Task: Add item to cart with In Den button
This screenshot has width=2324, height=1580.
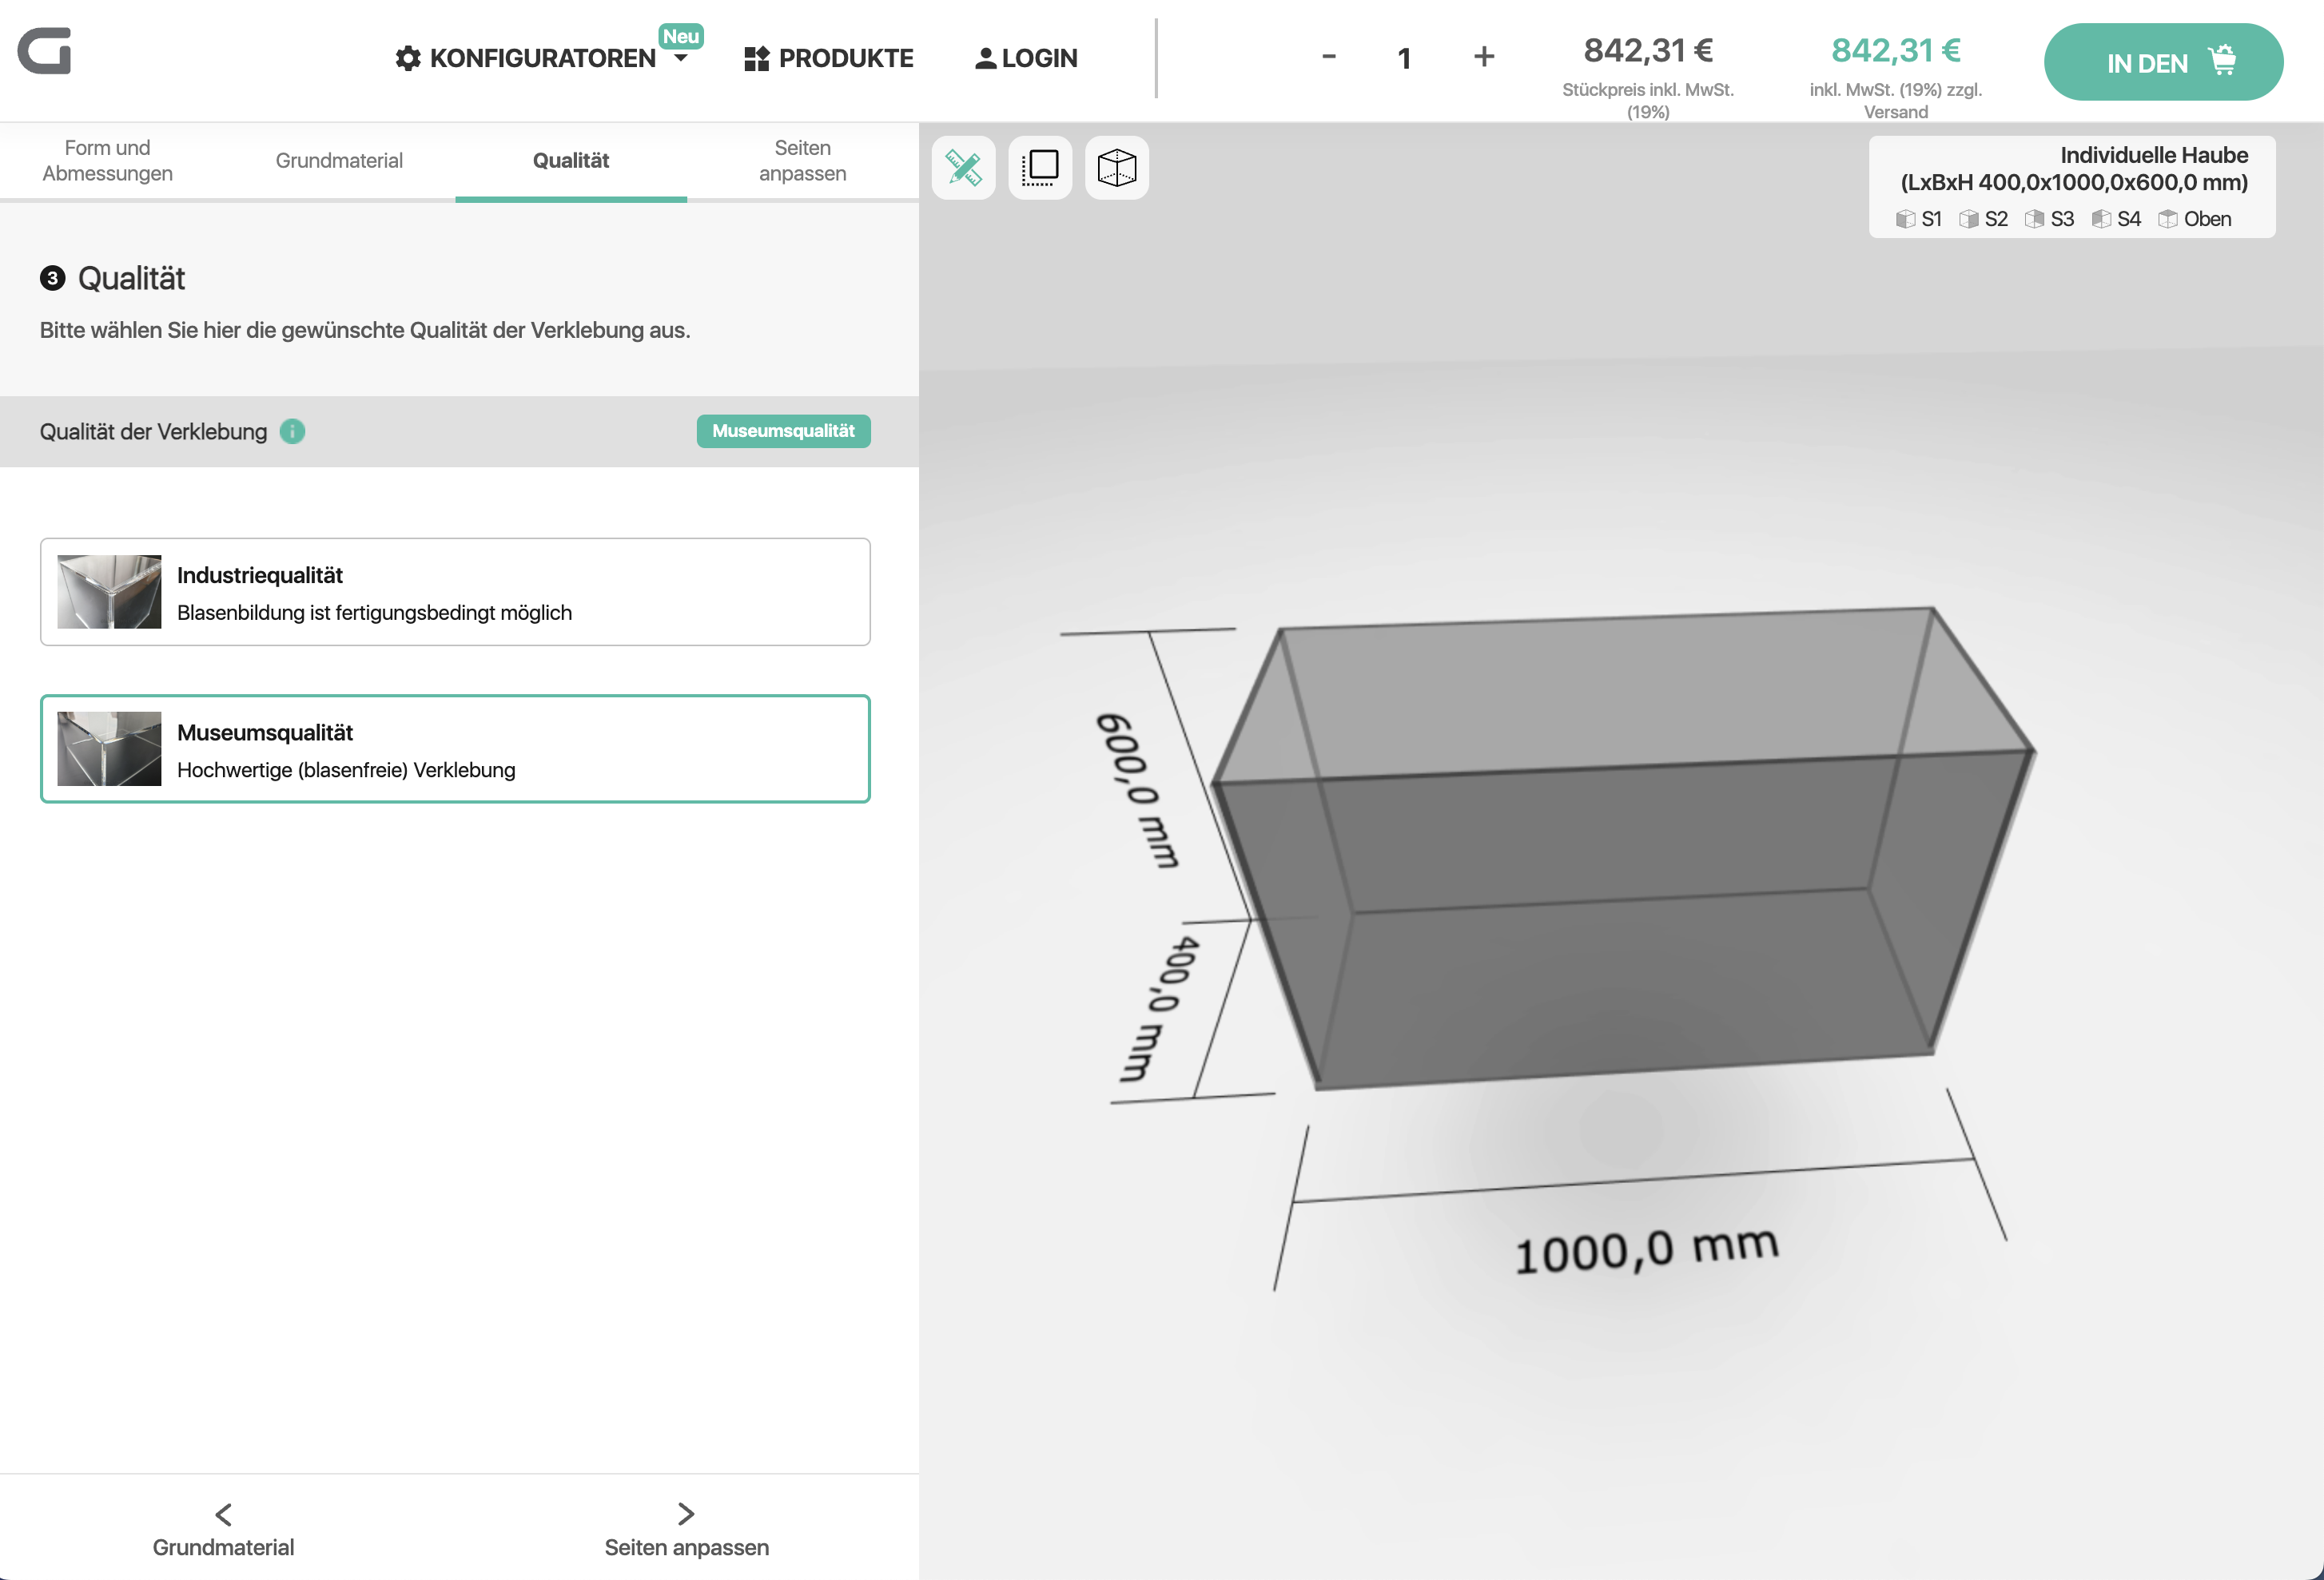Action: [2163, 62]
